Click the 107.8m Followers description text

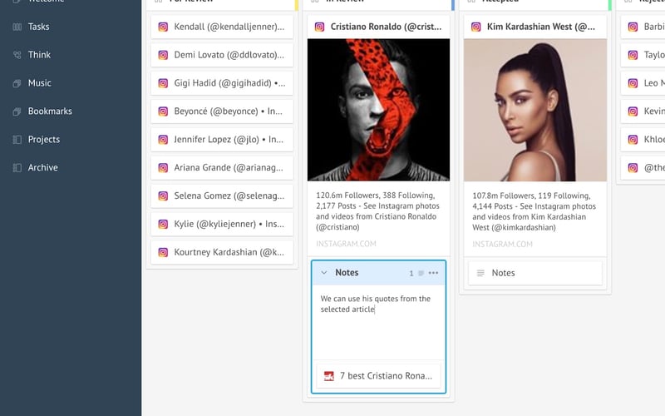(x=534, y=211)
